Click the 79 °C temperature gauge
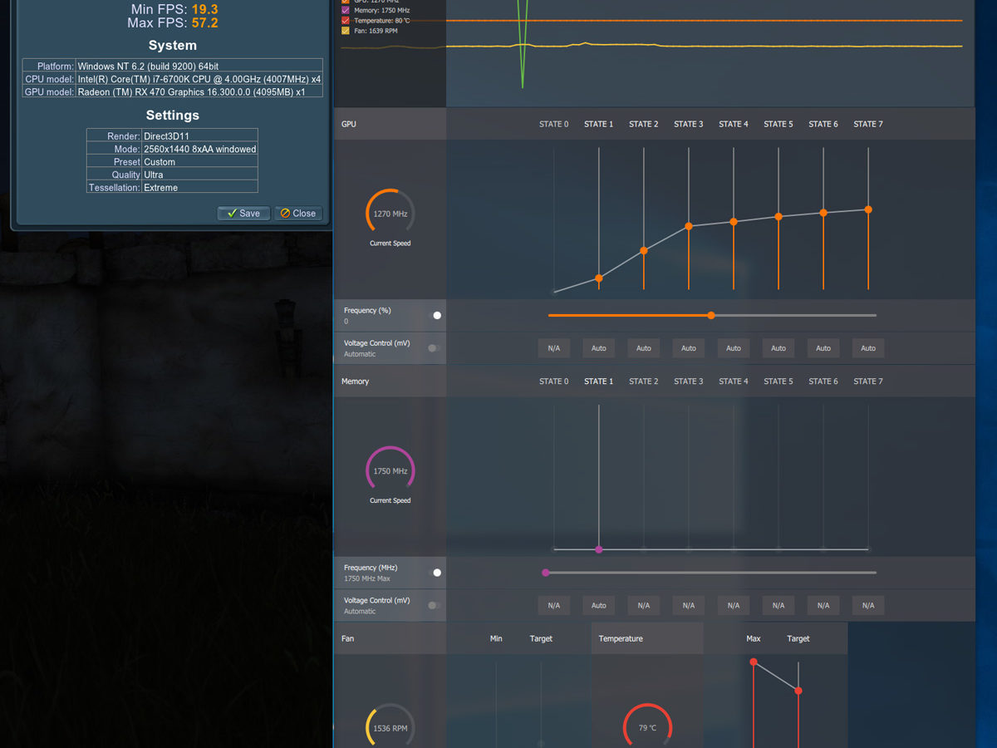 [x=647, y=728]
